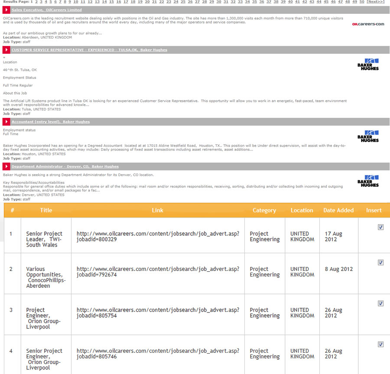Open Customer Service Representative Tulsa job link

(x=89, y=50)
